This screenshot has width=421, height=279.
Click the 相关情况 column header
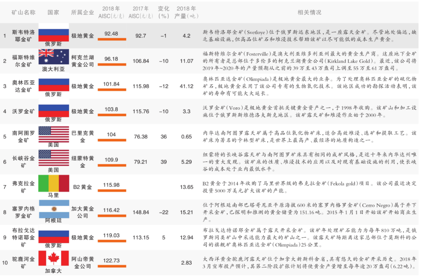(309, 12)
